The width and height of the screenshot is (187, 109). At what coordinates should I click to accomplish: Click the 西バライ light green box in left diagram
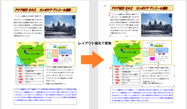[x=49, y=56]
